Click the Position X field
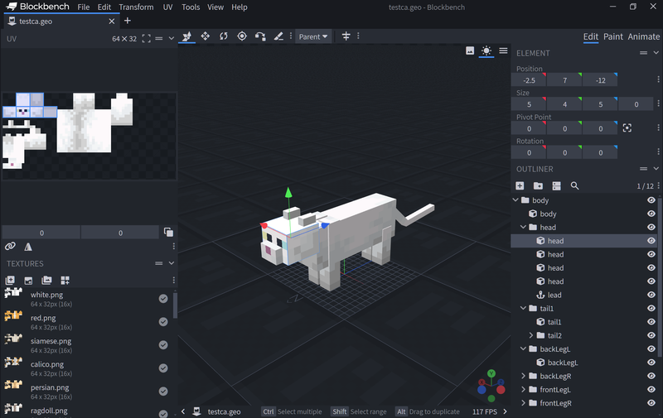 (x=529, y=79)
